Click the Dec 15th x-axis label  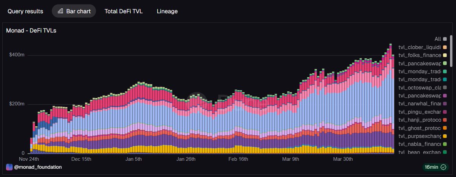point(81,158)
